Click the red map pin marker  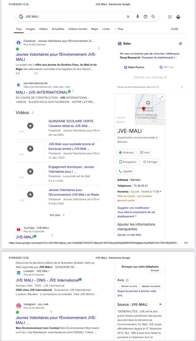point(143,109)
